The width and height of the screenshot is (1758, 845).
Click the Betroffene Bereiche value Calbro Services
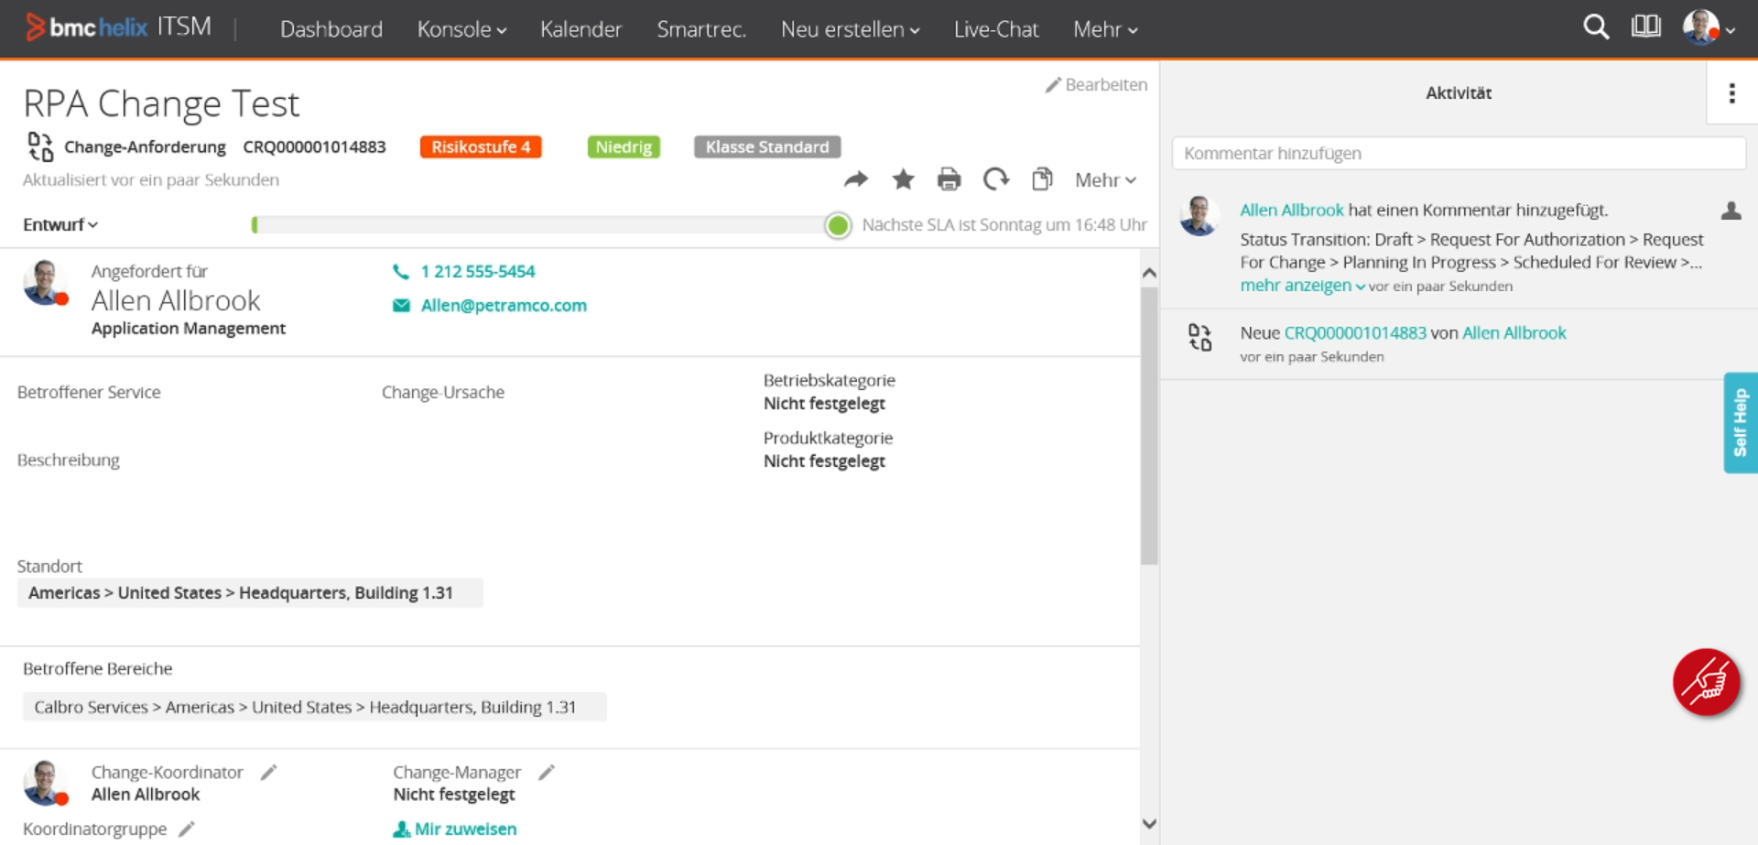point(314,708)
